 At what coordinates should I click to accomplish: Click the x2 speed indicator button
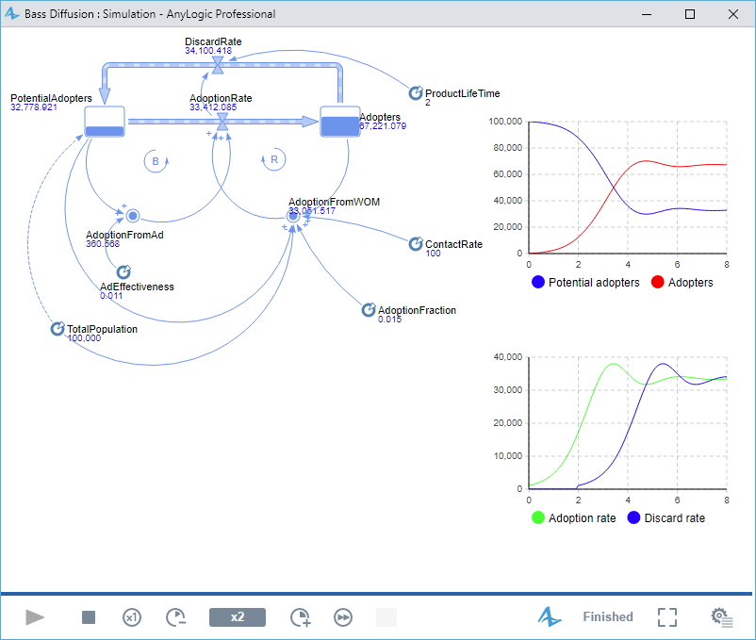point(238,616)
